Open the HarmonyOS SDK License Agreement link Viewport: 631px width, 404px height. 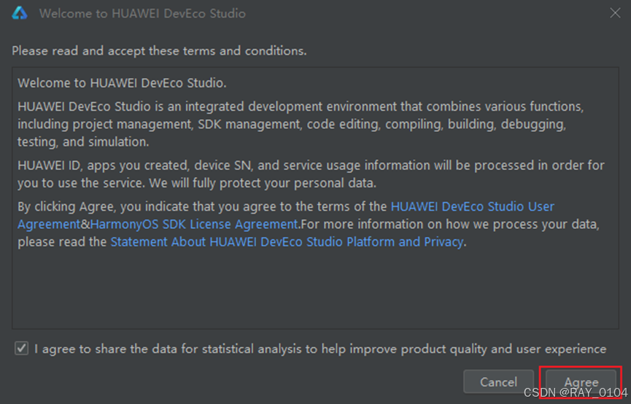(x=194, y=224)
